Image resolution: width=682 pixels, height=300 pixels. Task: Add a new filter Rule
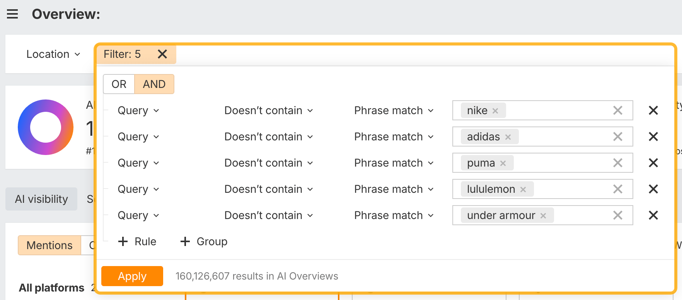(137, 241)
